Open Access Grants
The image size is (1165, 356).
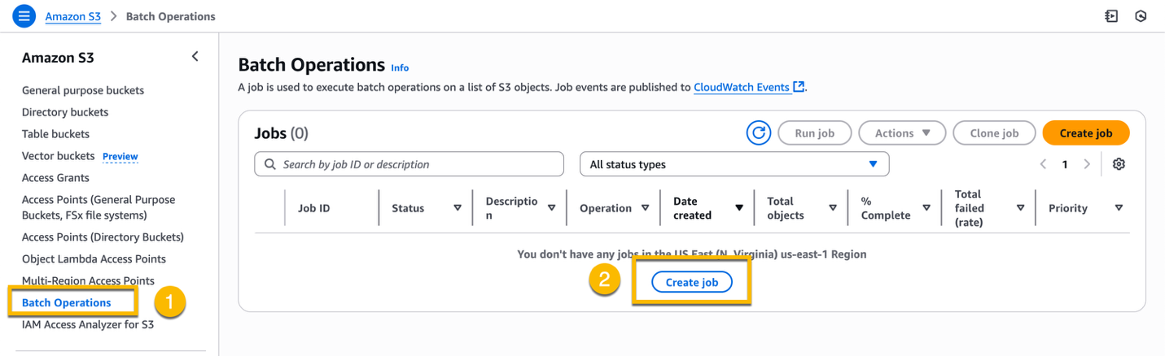(x=55, y=178)
